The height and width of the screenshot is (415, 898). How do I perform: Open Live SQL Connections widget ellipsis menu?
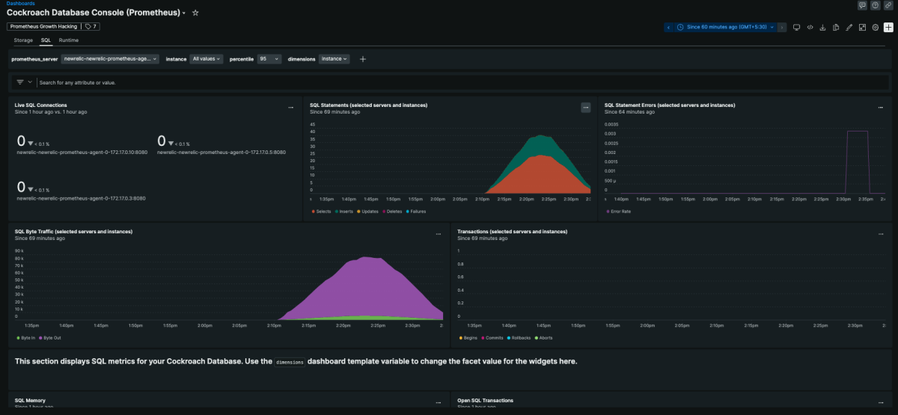coord(291,108)
